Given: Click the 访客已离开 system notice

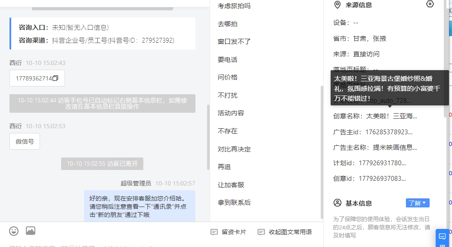Looking at the screenshot, I should pos(102,164).
